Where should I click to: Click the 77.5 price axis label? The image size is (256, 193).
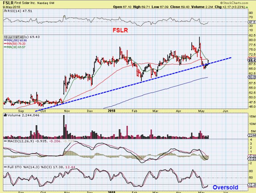point(252,45)
